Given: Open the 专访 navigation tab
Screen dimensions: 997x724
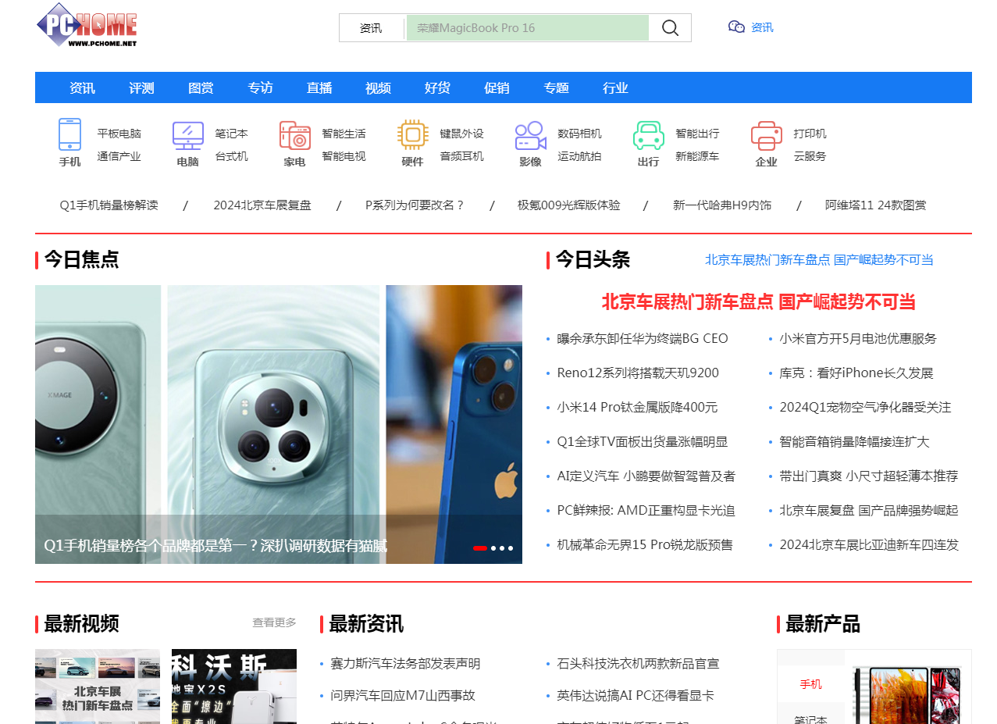Looking at the screenshot, I should pyautogui.click(x=260, y=87).
